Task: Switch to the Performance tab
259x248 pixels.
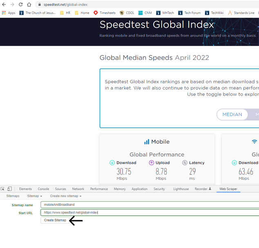Action: (99, 189)
